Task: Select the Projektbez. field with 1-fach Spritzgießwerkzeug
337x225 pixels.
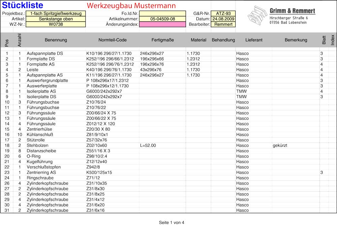Action: (56, 13)
